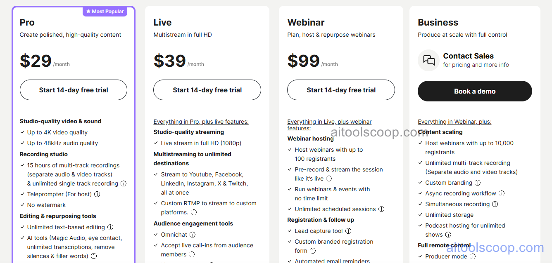Image resolution: width=552 pixels, height=263 pixels.
Task: Click the Producer mode info icon
Action: click(473, 256)
